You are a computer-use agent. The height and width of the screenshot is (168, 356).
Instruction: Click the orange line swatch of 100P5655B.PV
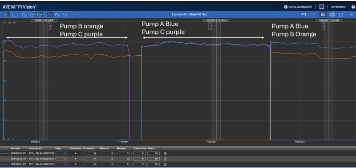pyautogui.click(x=5, y=159)
